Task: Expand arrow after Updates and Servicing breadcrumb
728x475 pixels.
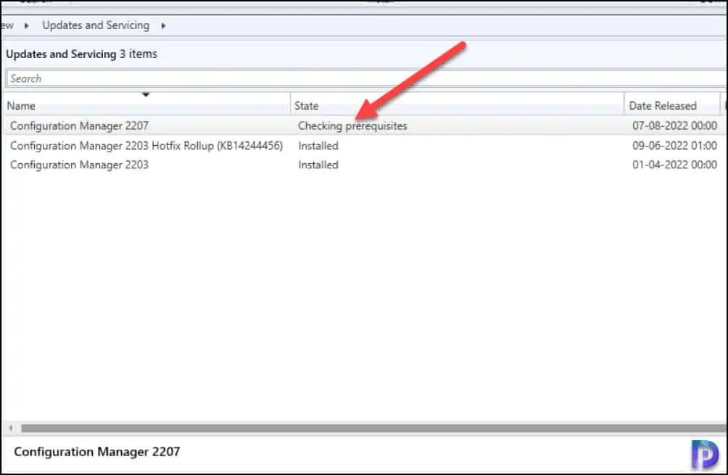Action: (x=163, y=25)
